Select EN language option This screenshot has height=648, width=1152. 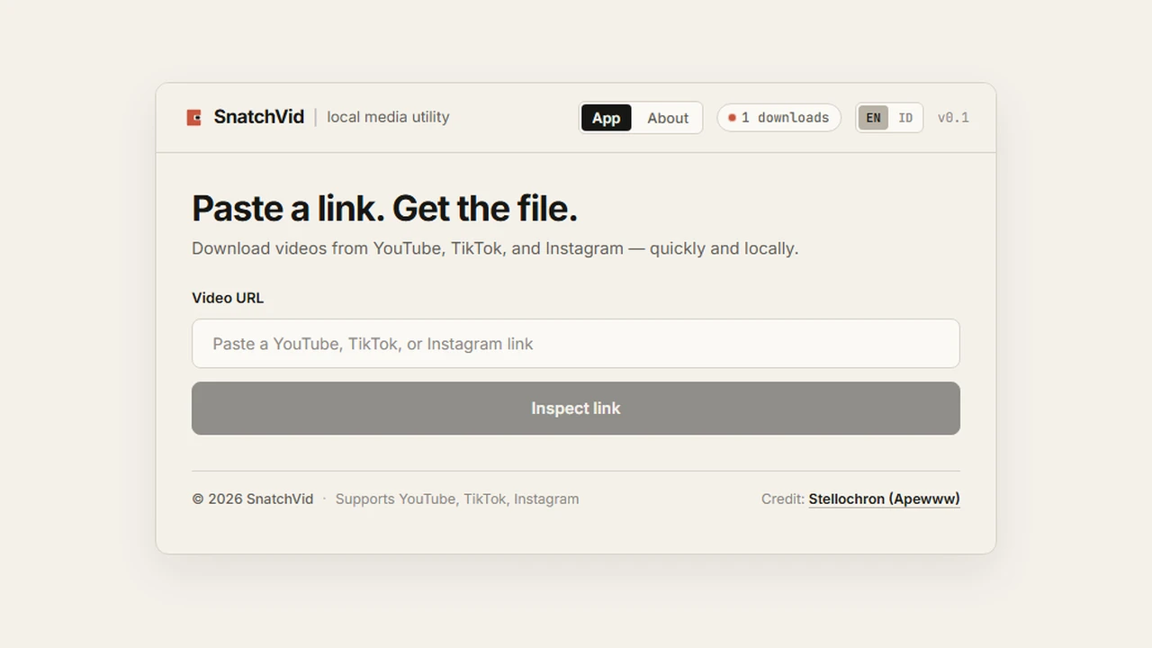(x=873, y=118)
